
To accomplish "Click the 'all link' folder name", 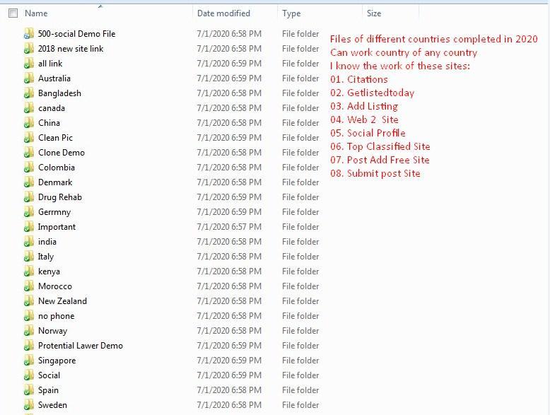I will 50,64.
